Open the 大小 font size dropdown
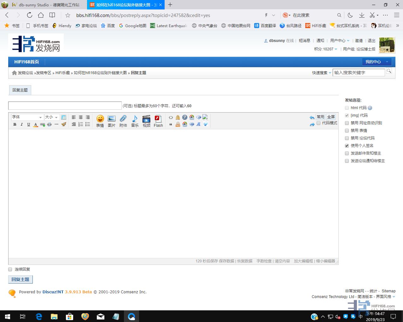403x322 pixels. tap(52, 117)
